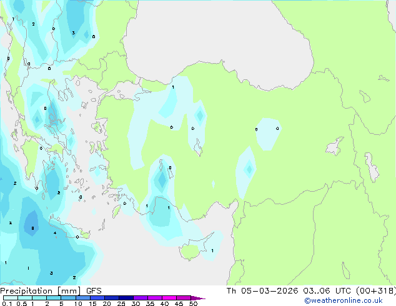Pick the legend swatch between 5 and 10
The image size is (396, 306).
coord(68,298)
